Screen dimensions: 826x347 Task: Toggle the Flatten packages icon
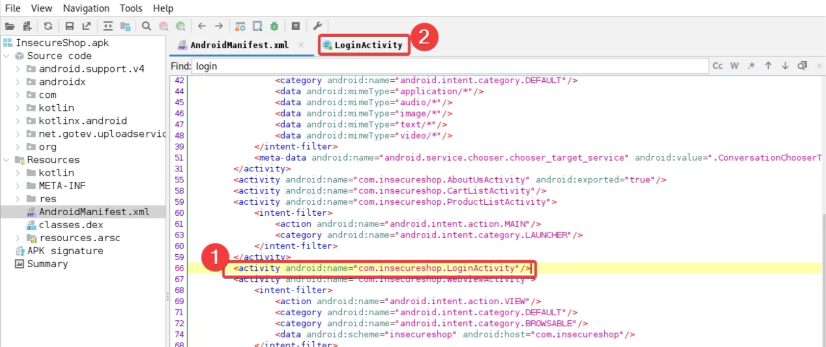point(125,26)
